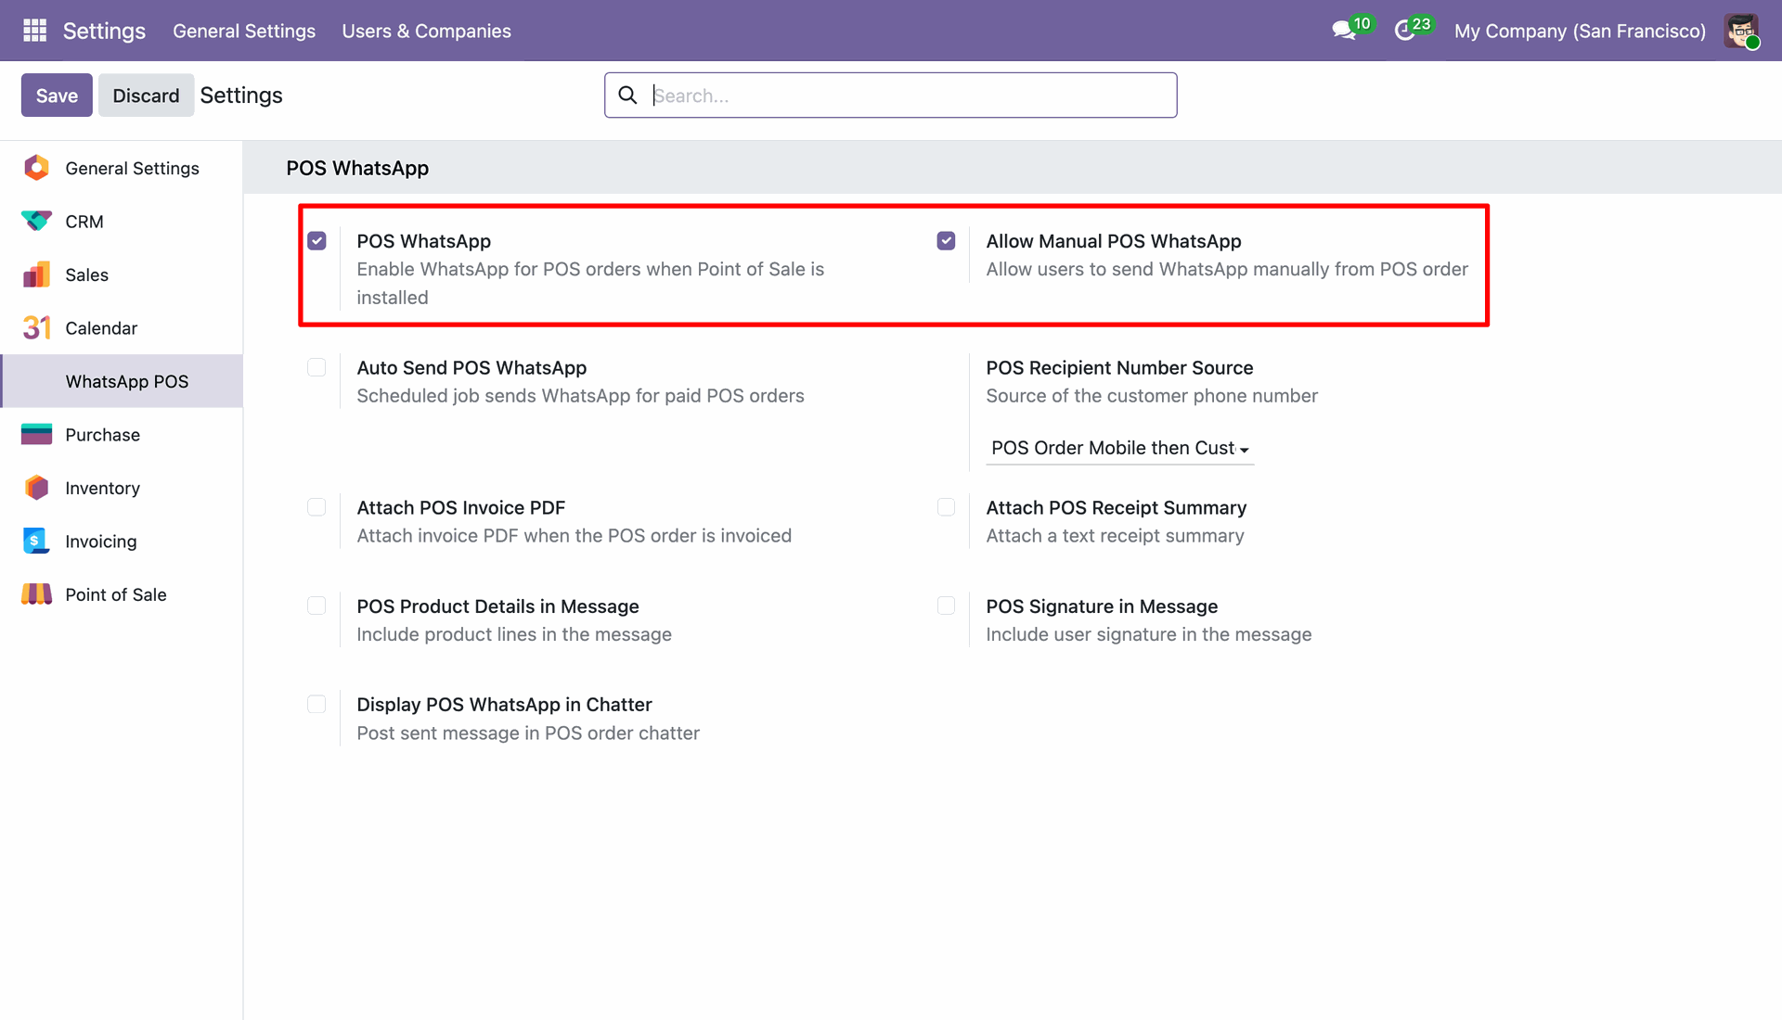Uncheck Allow Manual POS WhatsApp
Screen dimensions: 1782x1020
(x=946, y=241)
